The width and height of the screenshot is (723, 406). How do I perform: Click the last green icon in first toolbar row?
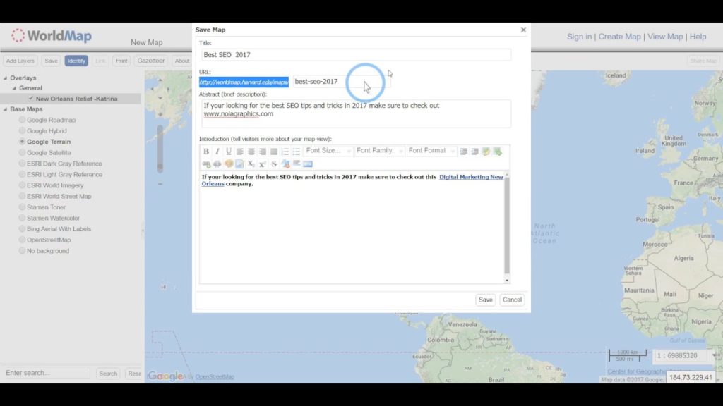[498, 151]
